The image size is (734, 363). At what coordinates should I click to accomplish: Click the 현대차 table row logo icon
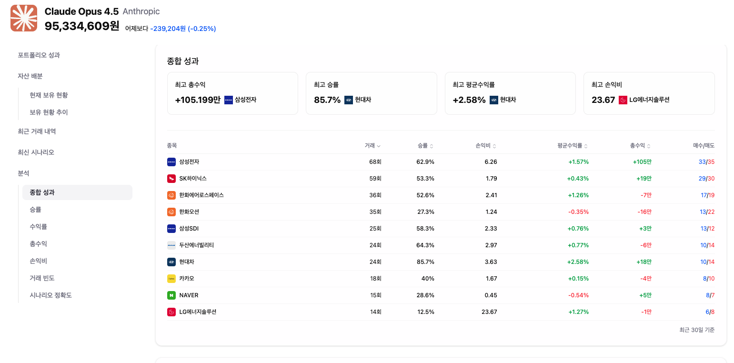pos(171,262)
